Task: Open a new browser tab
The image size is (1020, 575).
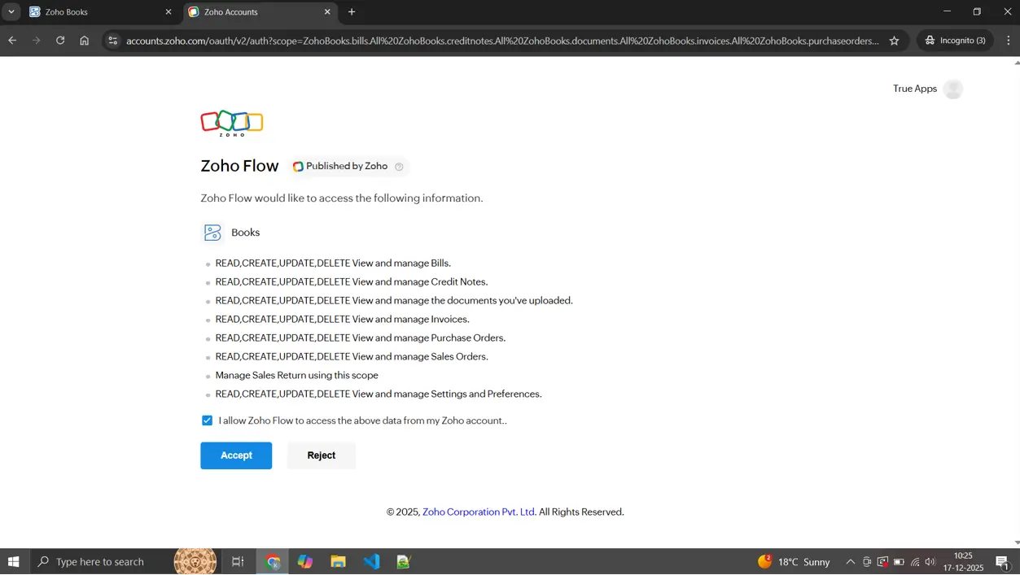Action: [352, 12]
